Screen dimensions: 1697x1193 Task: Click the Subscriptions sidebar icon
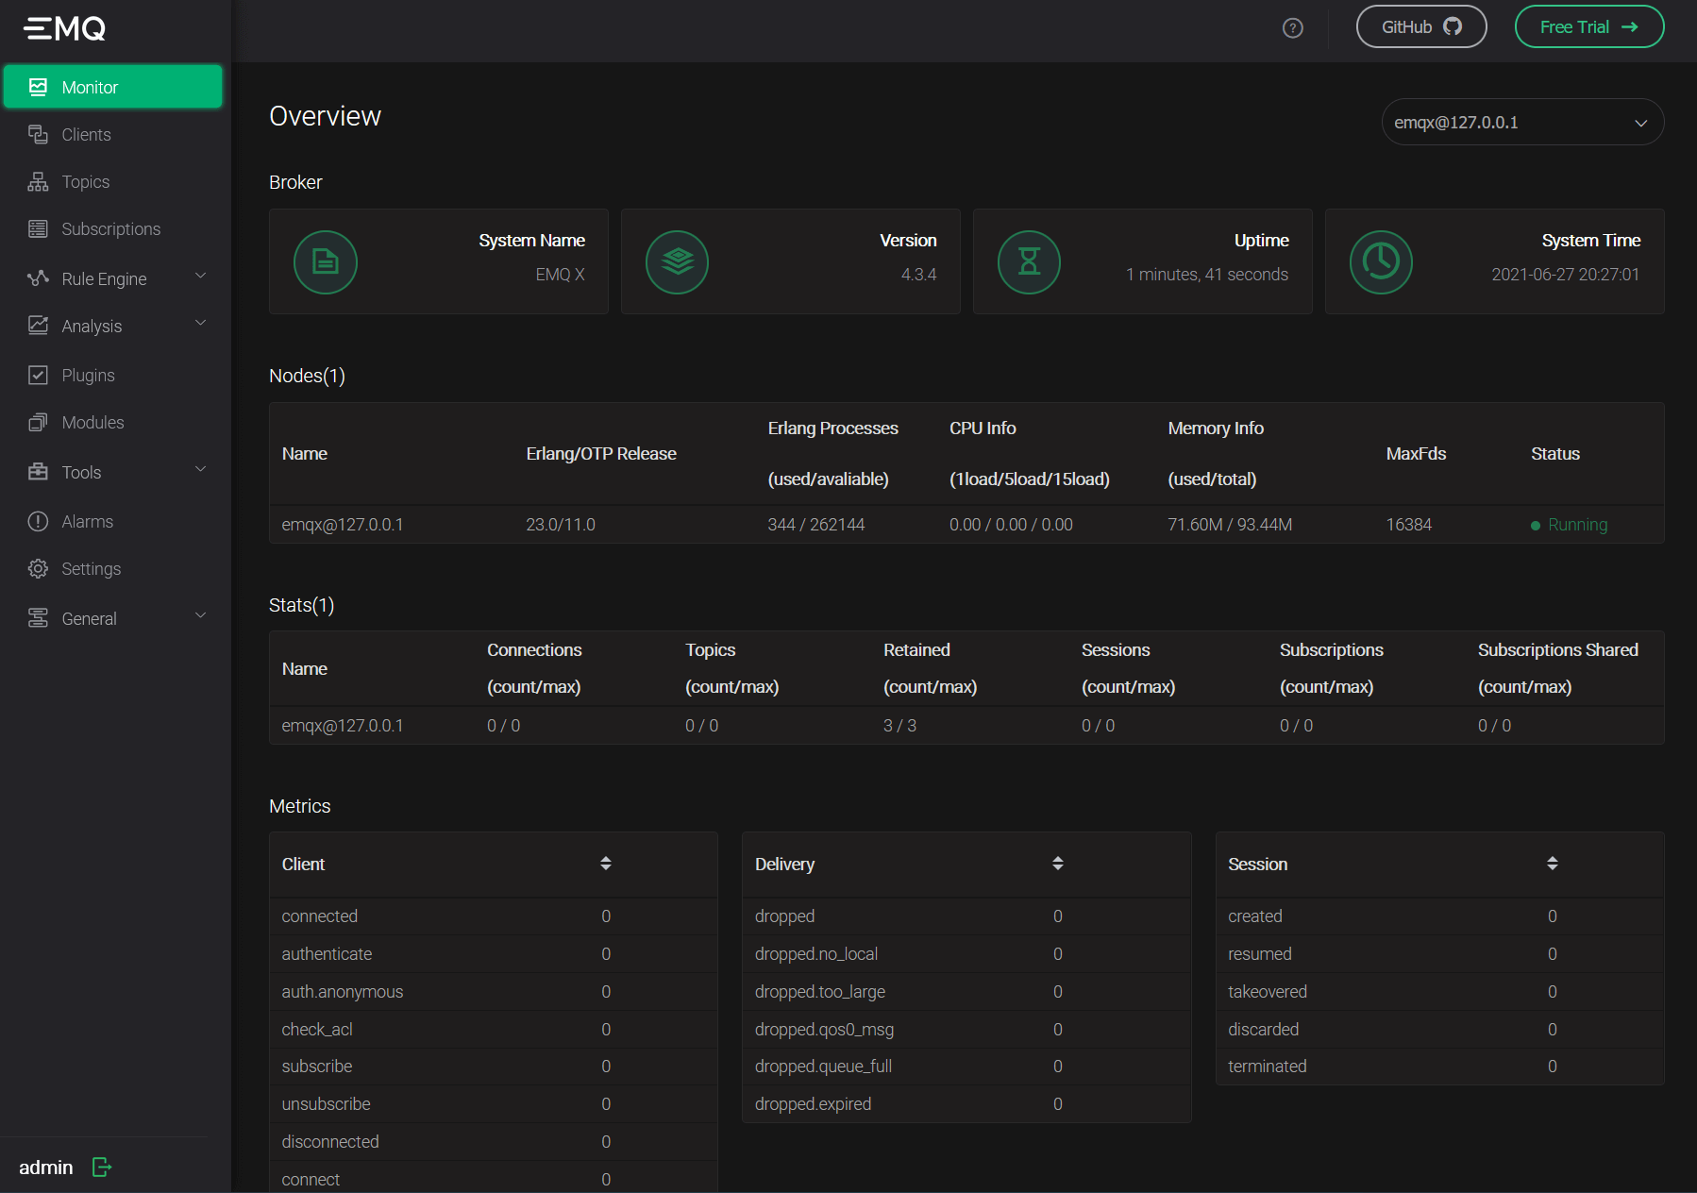coord(38,228)
